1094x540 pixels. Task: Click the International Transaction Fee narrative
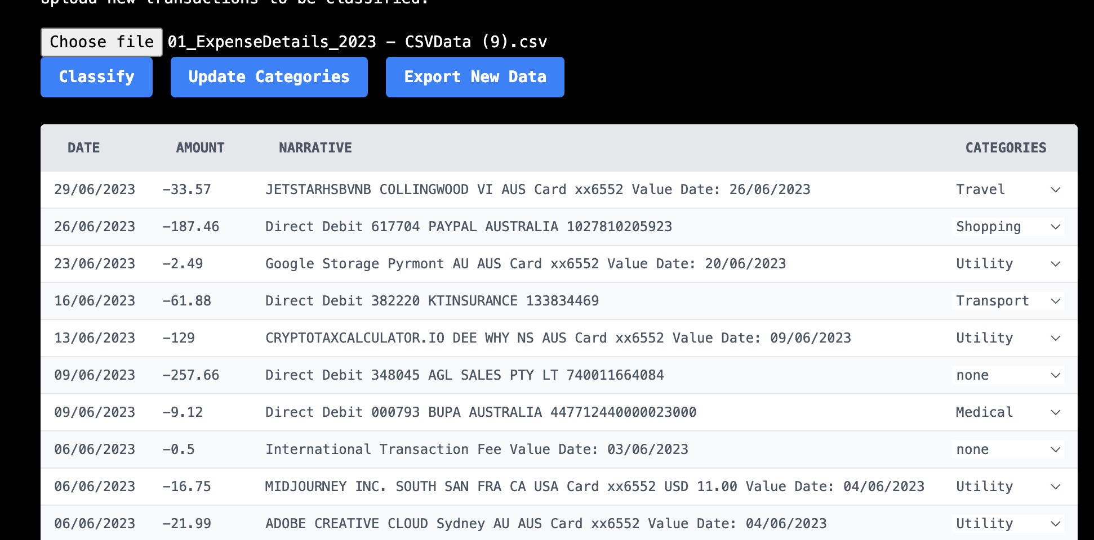pos(477,449)
